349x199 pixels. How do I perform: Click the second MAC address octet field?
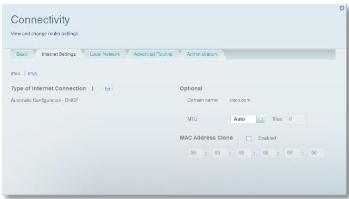point(220,153)
